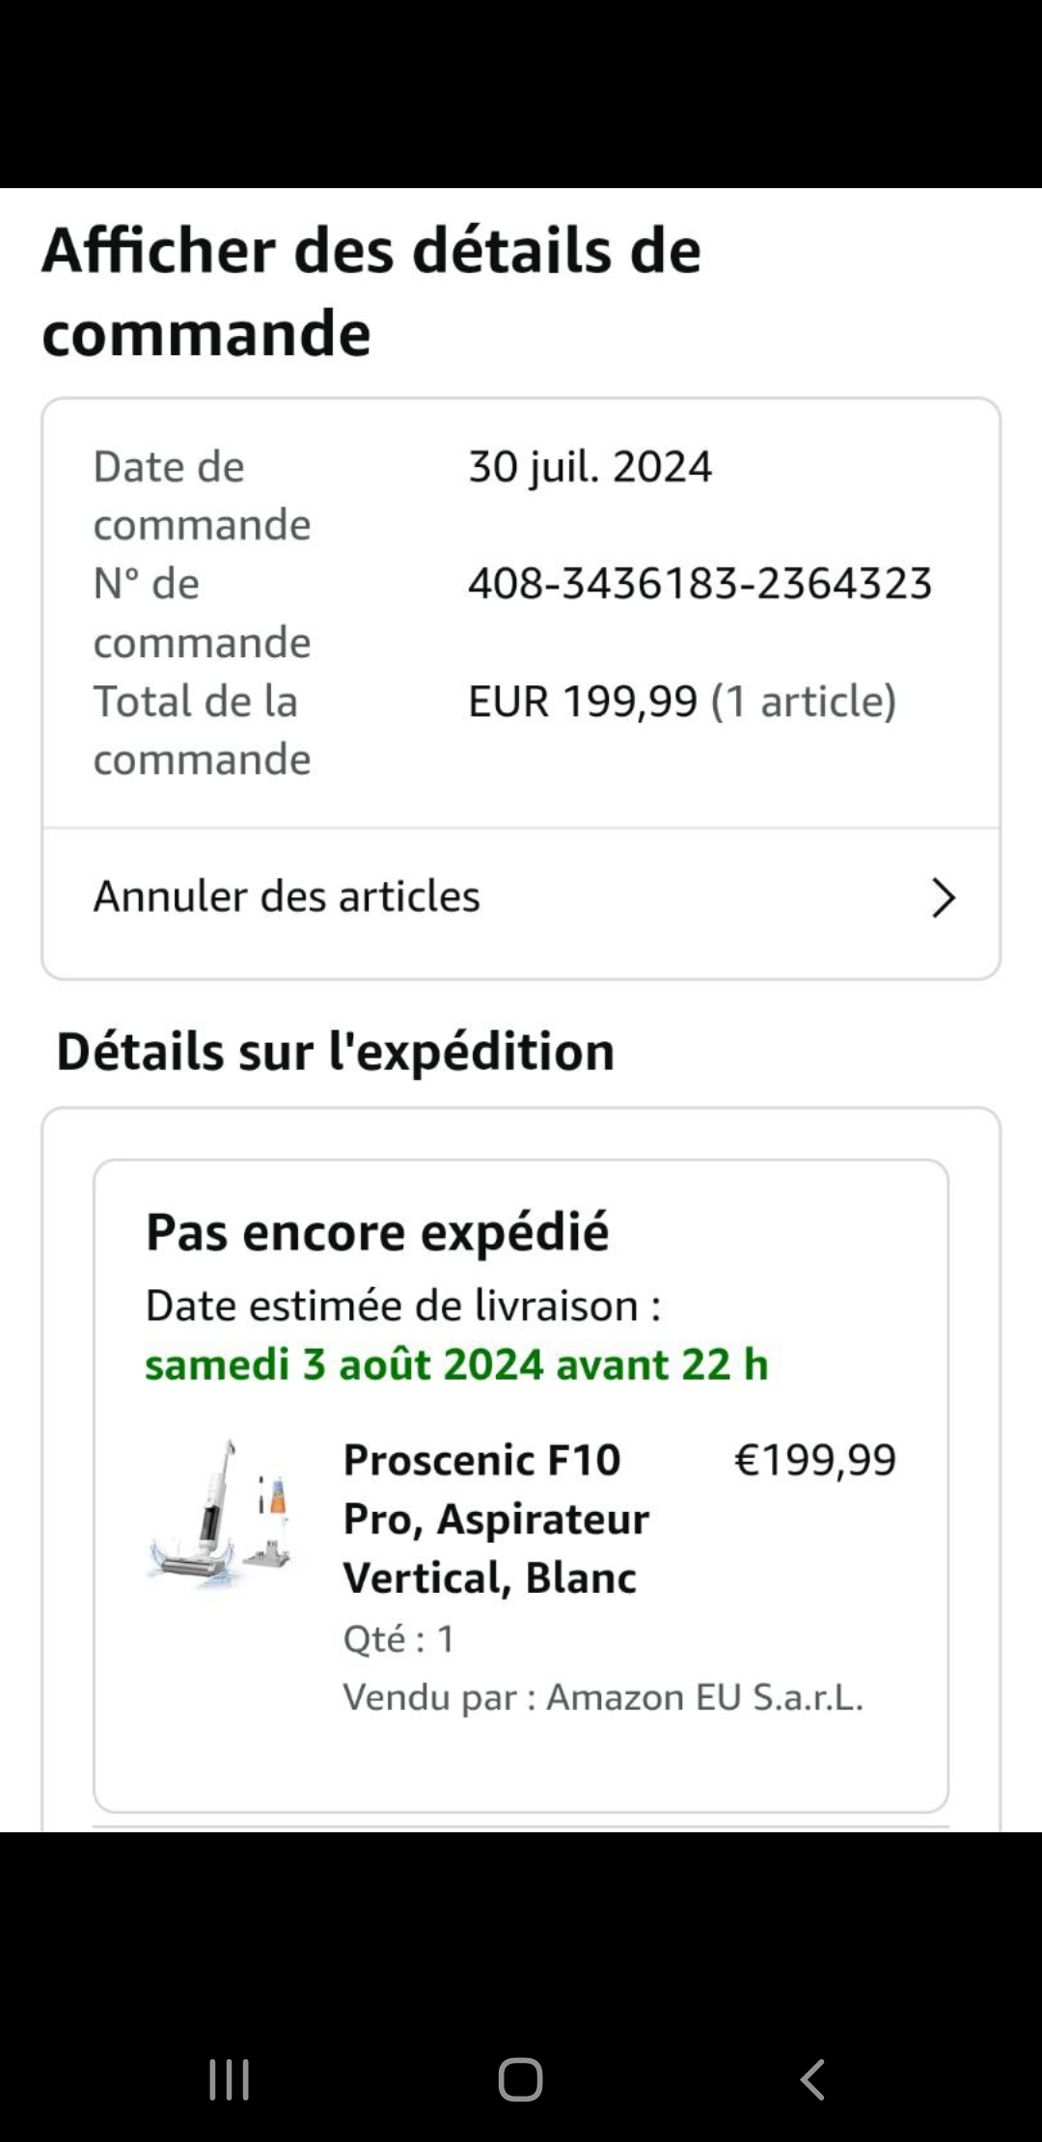This screenshot has width=1042, height=2142.
Task: Click the "N° de commande" label
Action: tap(202, 613)
